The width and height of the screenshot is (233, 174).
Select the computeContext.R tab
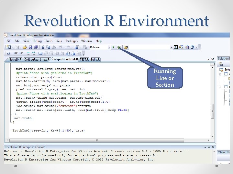coord(65,59)
